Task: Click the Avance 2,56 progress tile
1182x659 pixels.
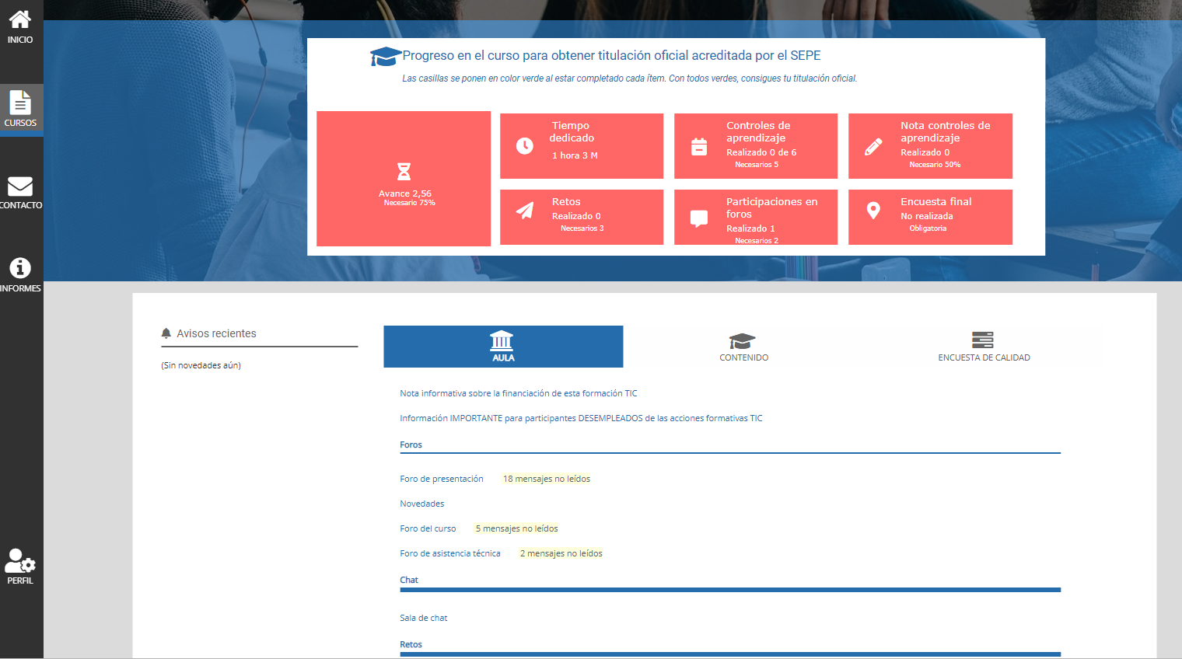Action: 404,179
